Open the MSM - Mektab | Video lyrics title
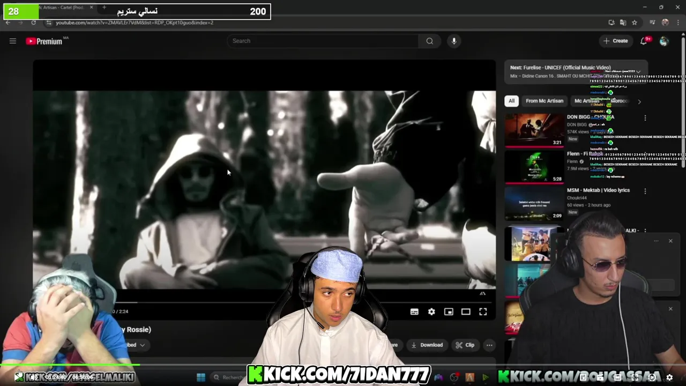Screen dimensions: 686x386 point(598,190)
